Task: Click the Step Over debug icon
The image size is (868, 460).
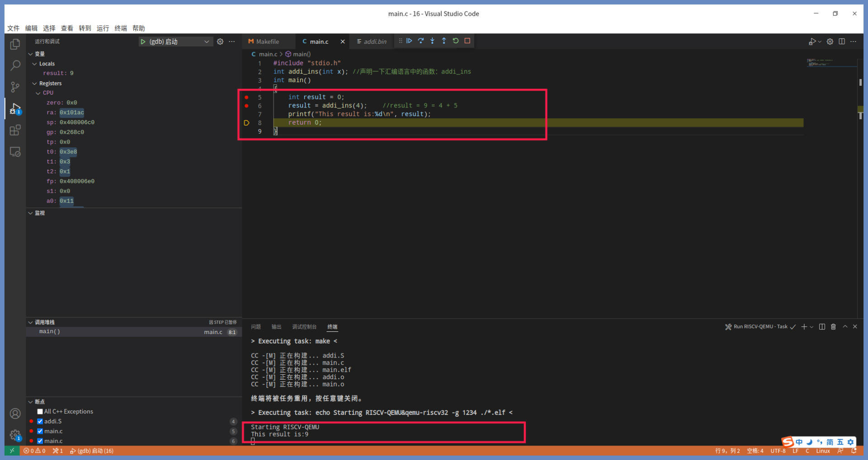Action: pos(421,41)
